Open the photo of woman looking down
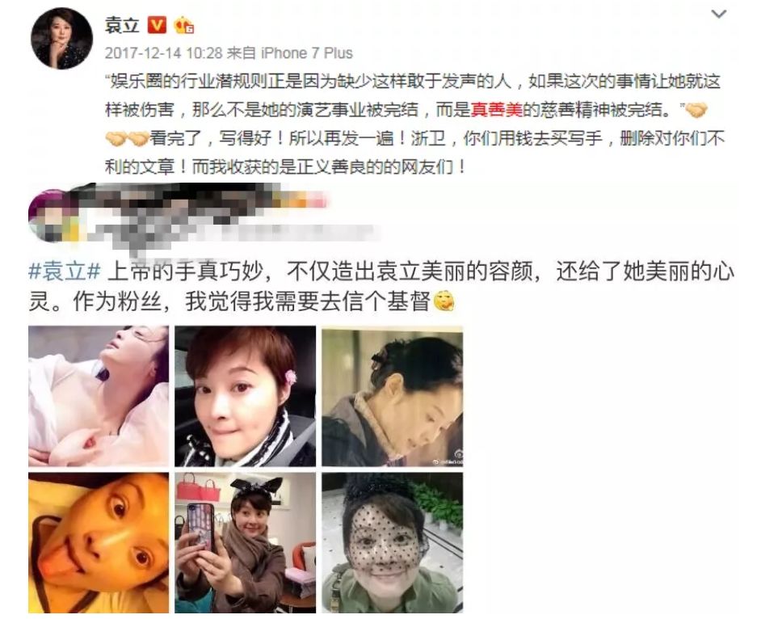Image resolution: width=757 pixels, height=619 pixels. tap(392, 395)
